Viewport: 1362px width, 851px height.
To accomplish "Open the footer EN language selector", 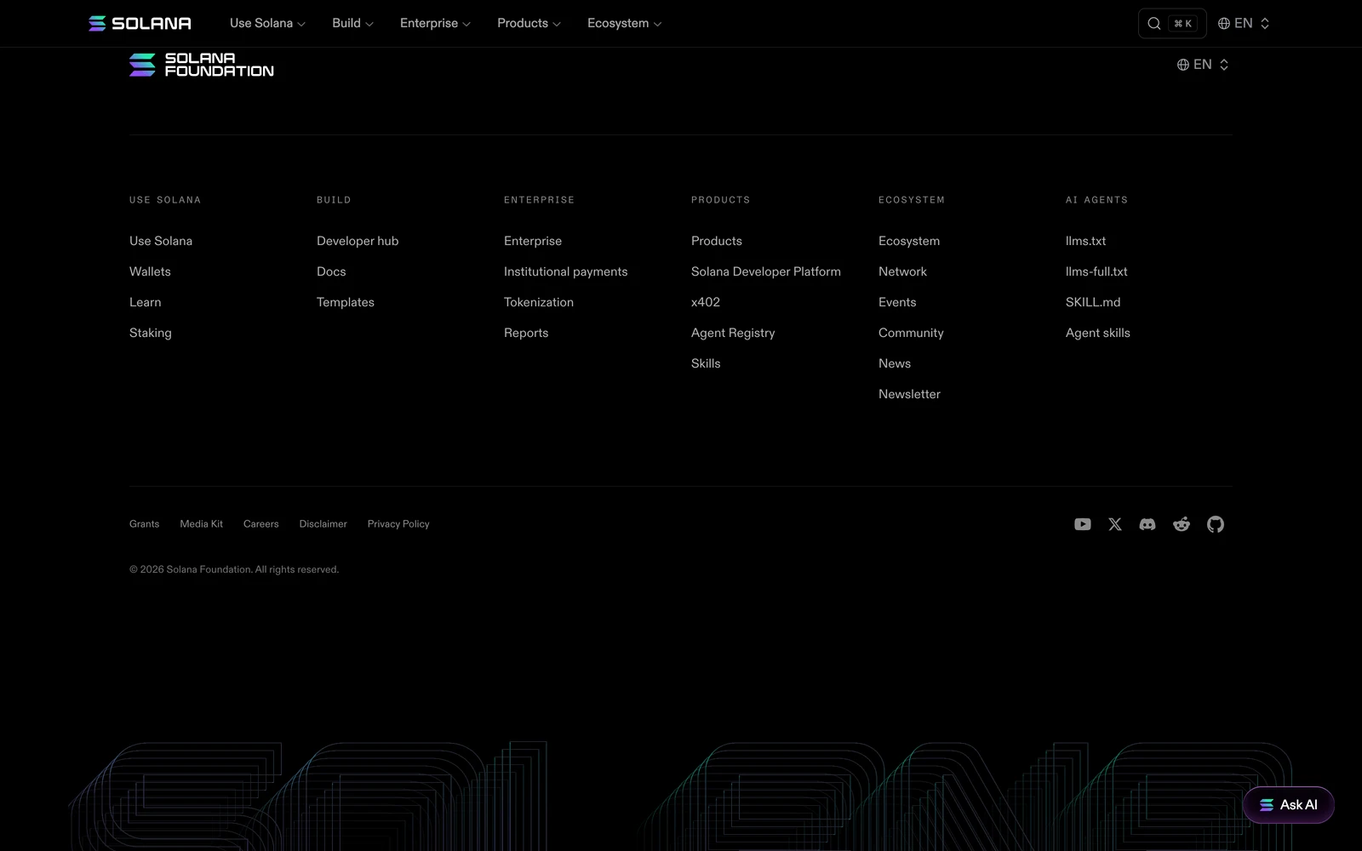I will point(1203,65).
